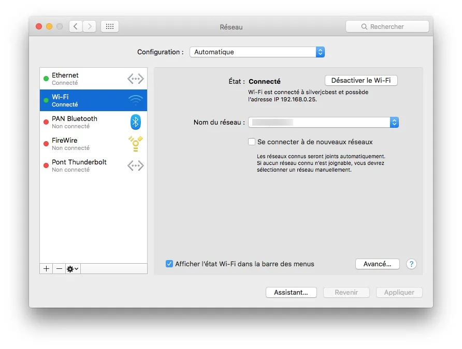
Task: Click the FireWire connector icon
Action: click(x=135, y=144)
